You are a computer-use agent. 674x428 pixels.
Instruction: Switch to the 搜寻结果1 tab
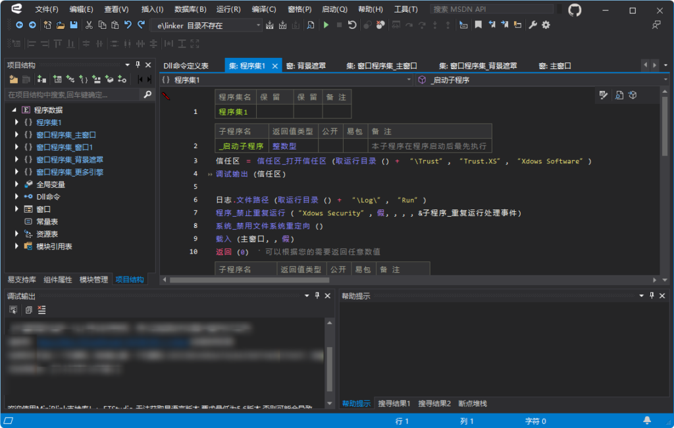tap(394, 404)
